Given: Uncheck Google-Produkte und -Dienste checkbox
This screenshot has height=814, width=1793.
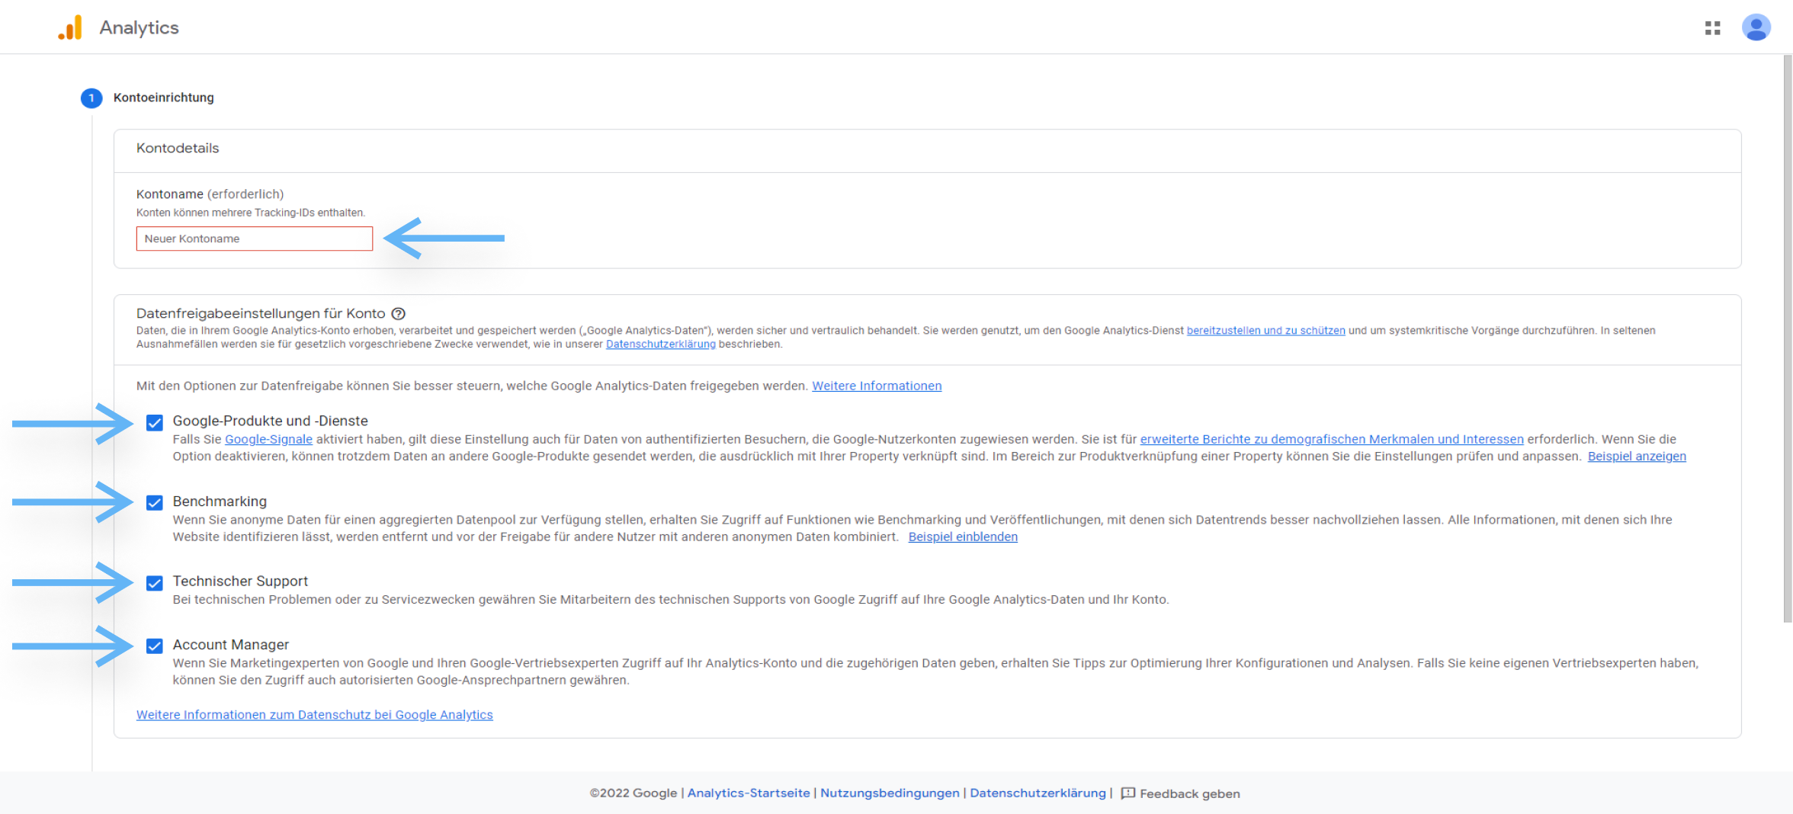Looking at the screenshot, I should coord(155,422).
